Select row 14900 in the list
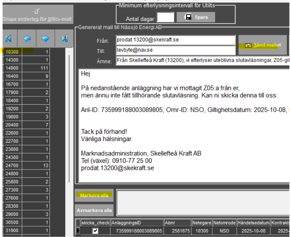290x237 pixels. coord(13,68)
